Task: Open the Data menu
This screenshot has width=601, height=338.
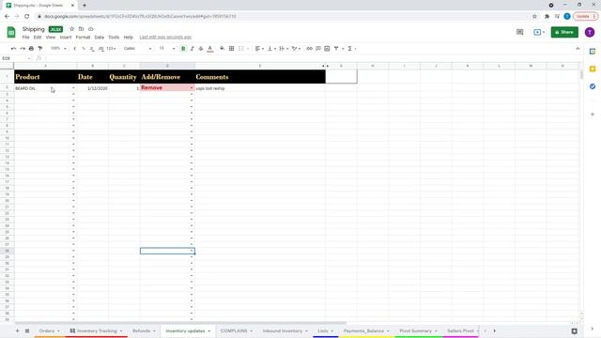Action: click(100, 38)
